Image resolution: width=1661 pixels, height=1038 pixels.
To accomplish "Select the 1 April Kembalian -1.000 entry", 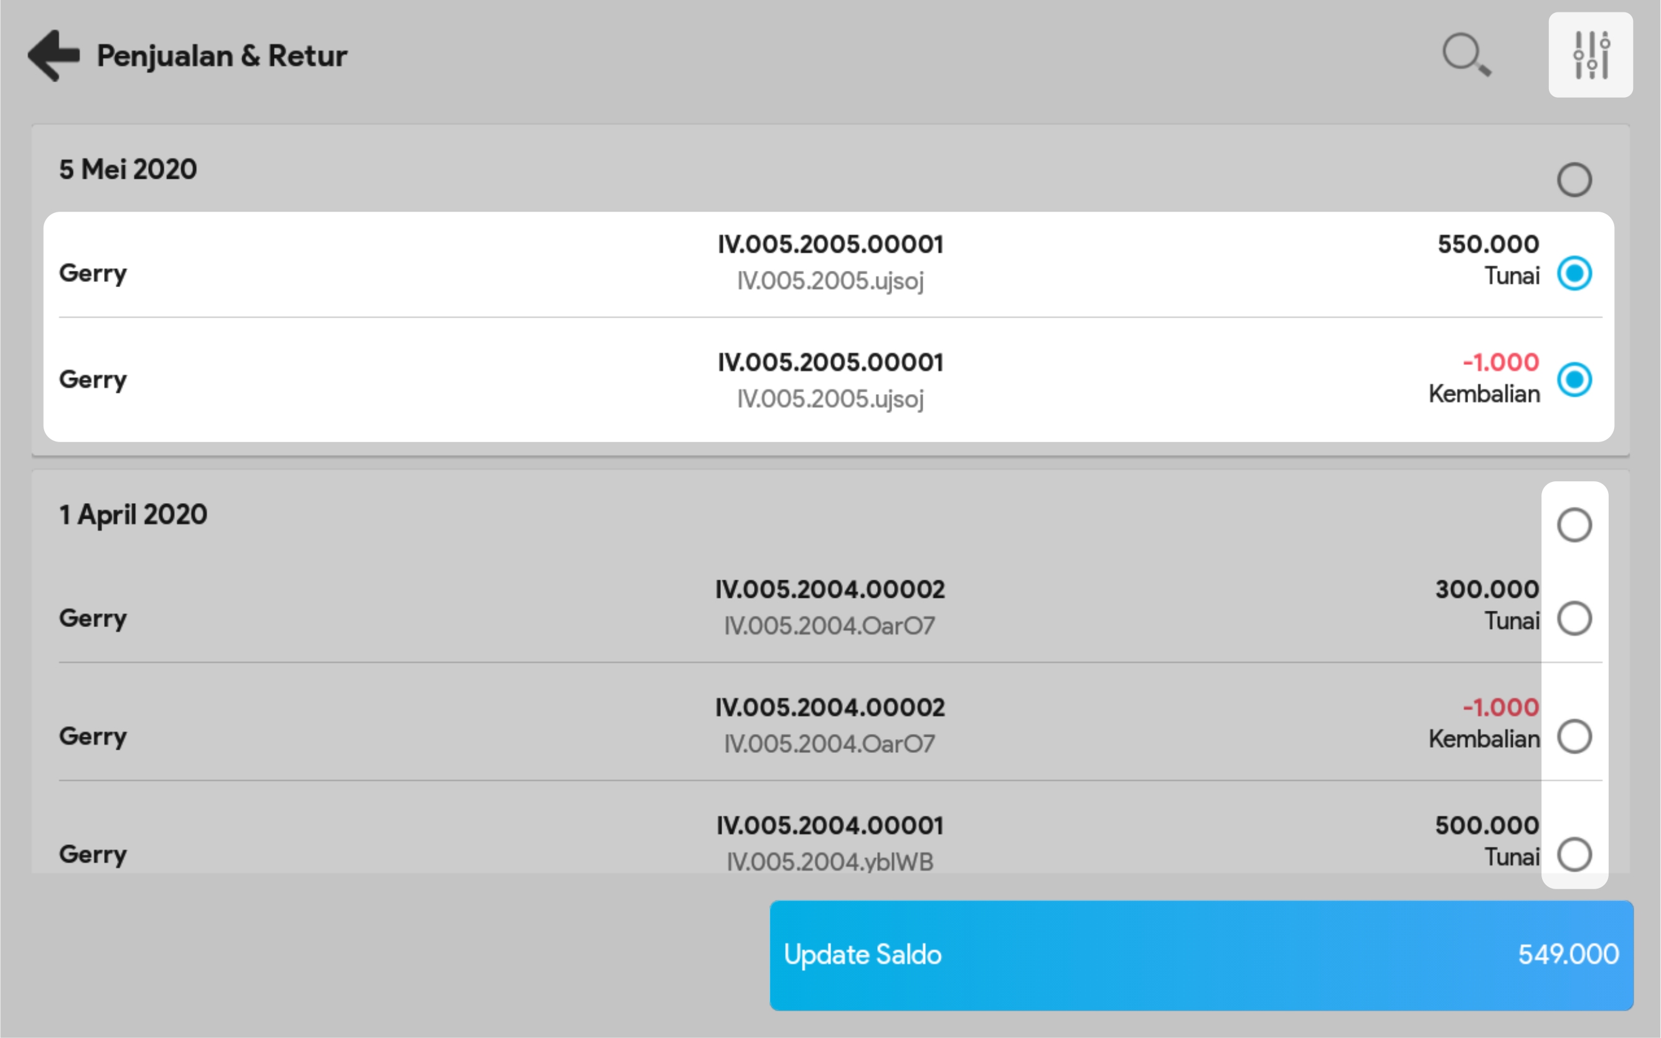I will click(1574, 737).
